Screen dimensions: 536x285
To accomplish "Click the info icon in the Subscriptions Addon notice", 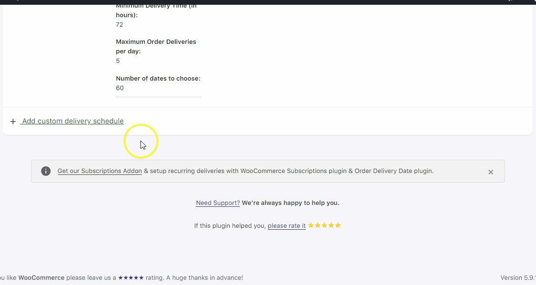I will [46, 171].
